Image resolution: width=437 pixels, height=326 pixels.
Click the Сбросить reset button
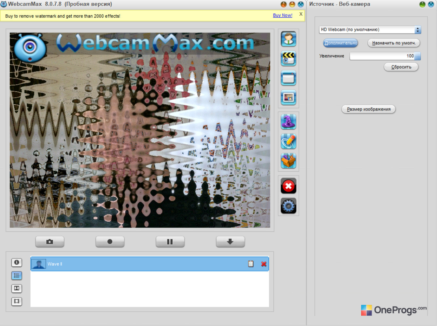401,67
